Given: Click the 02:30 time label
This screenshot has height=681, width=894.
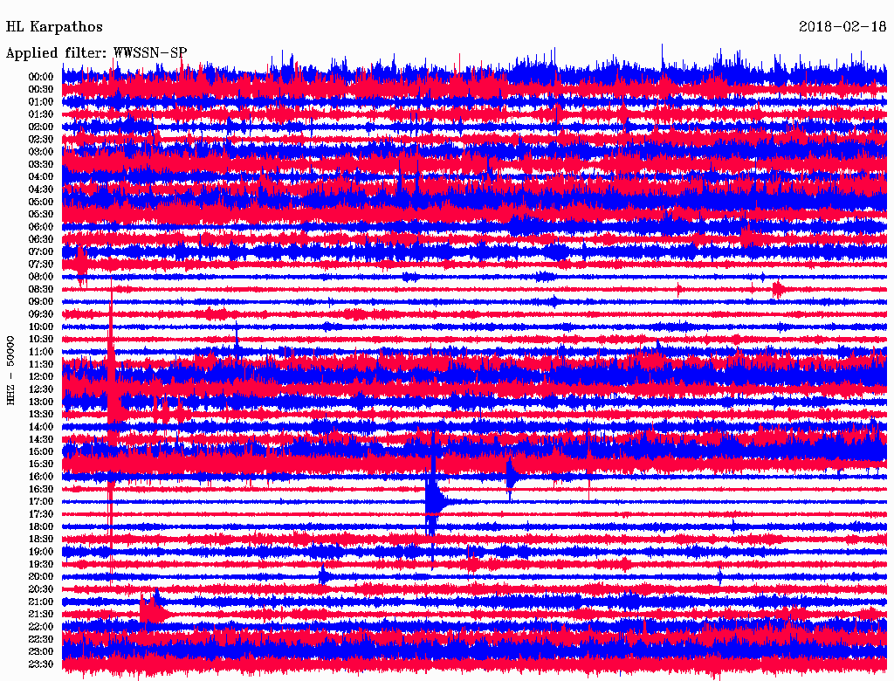Looking at the screenshot, I should (x=41, y=140).
